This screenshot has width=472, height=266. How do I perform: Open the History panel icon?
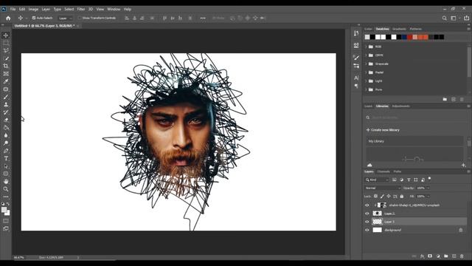356,33
